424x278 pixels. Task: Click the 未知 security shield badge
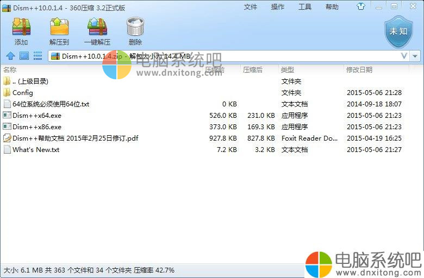click(398, 31)
